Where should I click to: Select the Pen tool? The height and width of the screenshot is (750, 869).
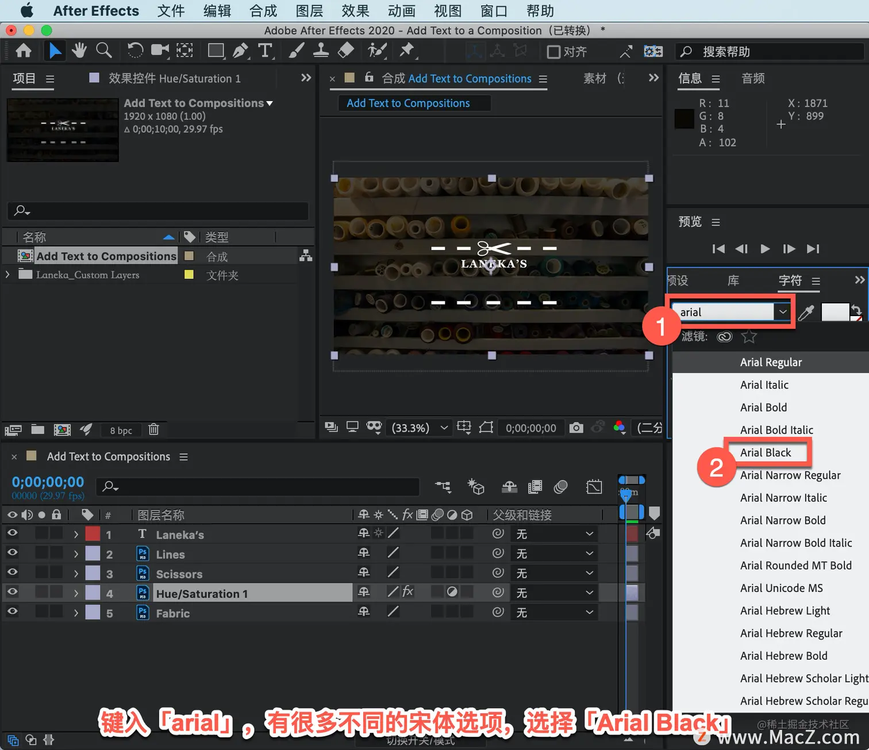pos(240,51)
